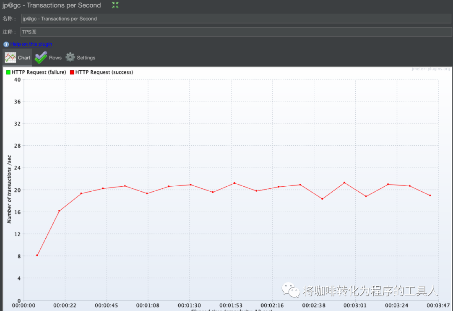Open the 'Help on this plugin' link
The width and height of the screenshot is (453, 311).
pyautogui.click(x=31, y=44)
